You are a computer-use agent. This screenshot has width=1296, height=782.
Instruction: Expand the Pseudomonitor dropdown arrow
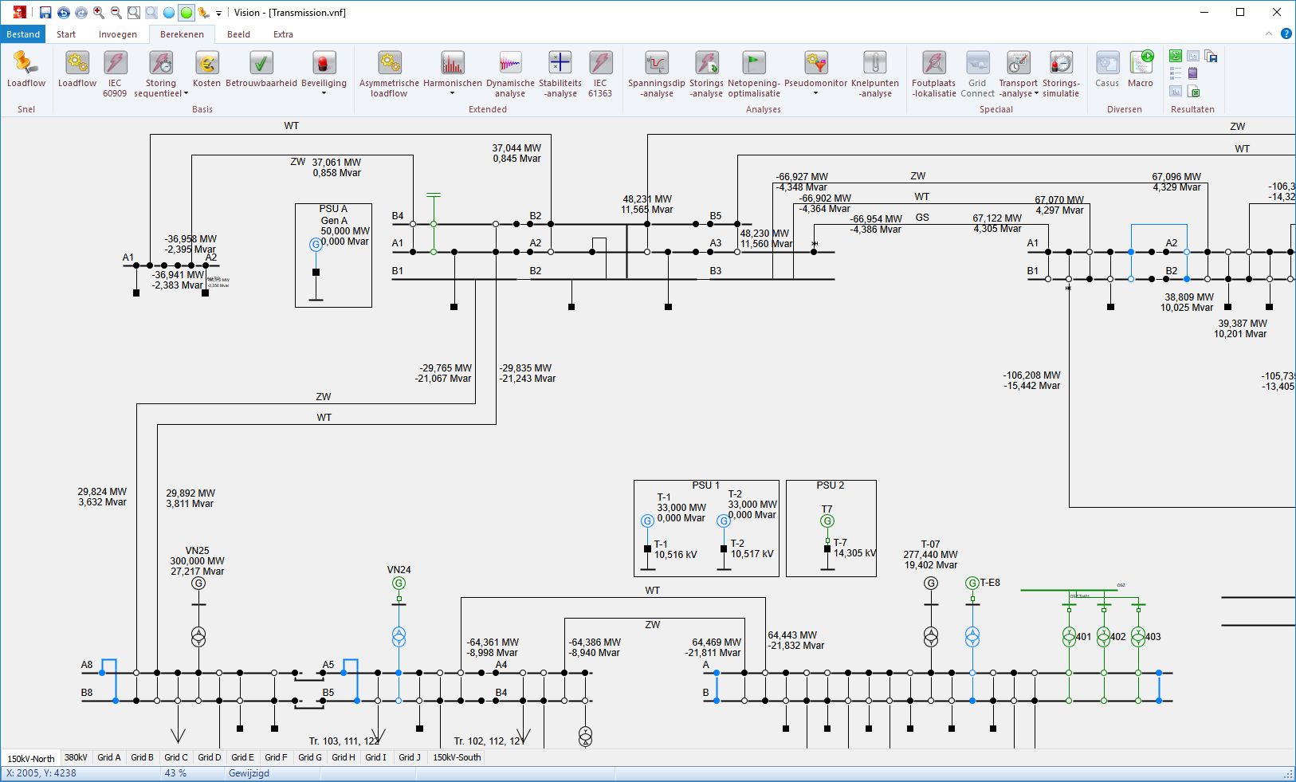[x=815, y=92]
